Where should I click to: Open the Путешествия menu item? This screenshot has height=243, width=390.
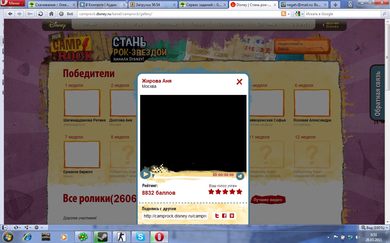tap(230, 24)
